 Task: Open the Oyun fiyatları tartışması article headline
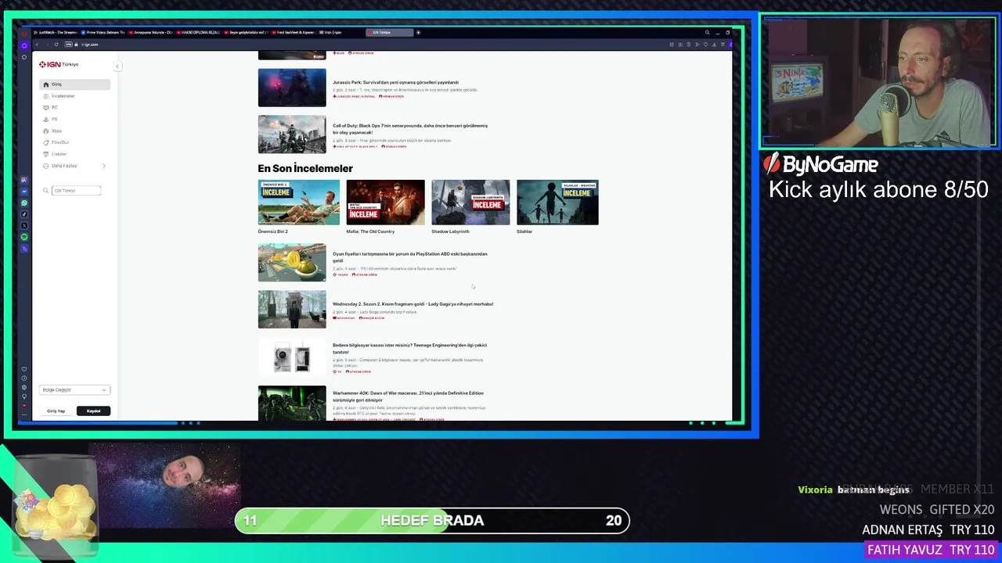(x=409, y=257)
